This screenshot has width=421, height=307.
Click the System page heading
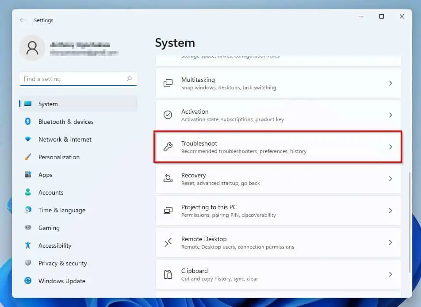(175, 43)
